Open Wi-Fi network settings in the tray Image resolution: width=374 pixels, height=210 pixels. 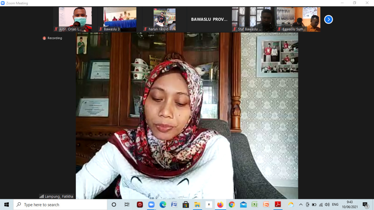click(321, 205)
